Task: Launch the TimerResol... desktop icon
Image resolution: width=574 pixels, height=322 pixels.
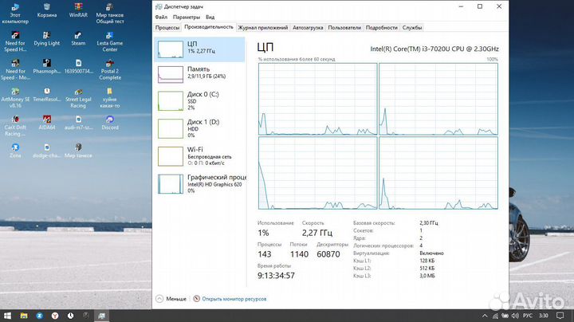Action: point(47,95)
